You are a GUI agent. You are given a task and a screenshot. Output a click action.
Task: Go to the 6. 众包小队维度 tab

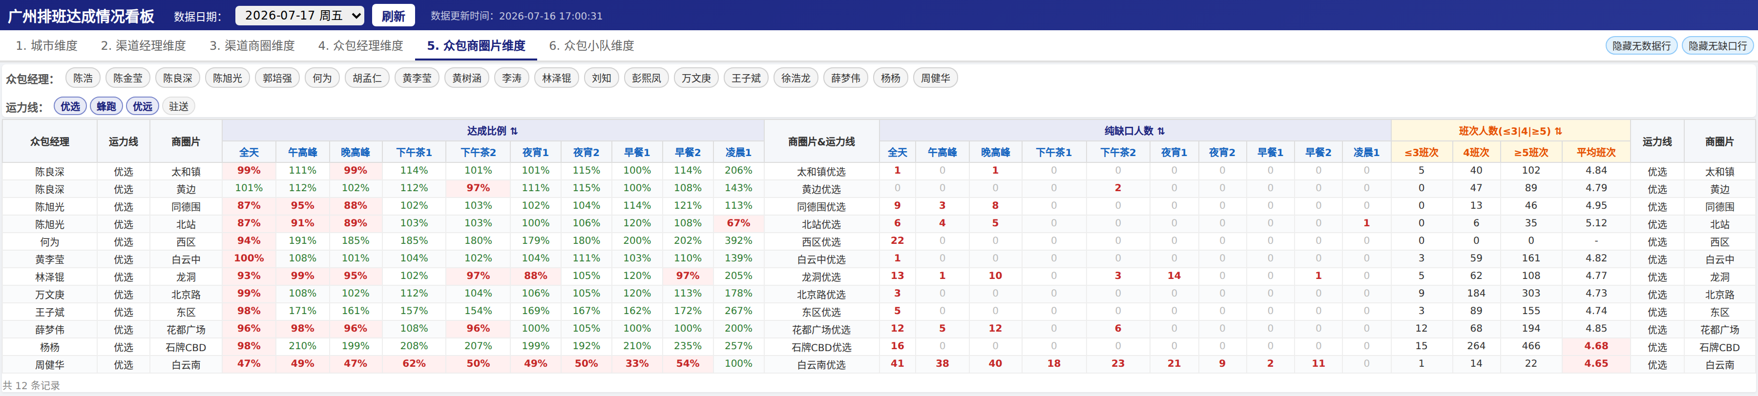click(x=592, y=46)
